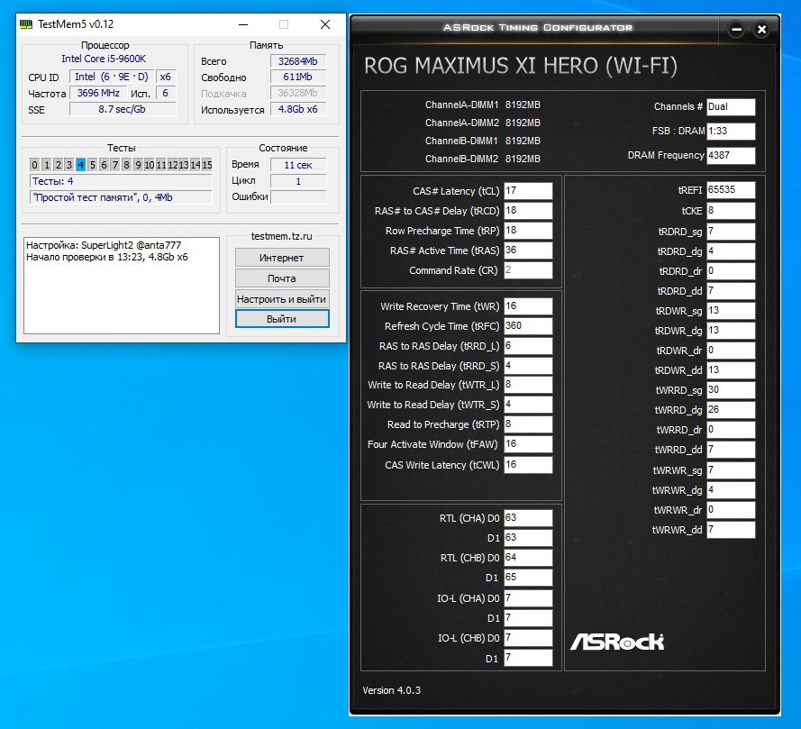Click the Intel Core i5-9600K processor name

104,59
